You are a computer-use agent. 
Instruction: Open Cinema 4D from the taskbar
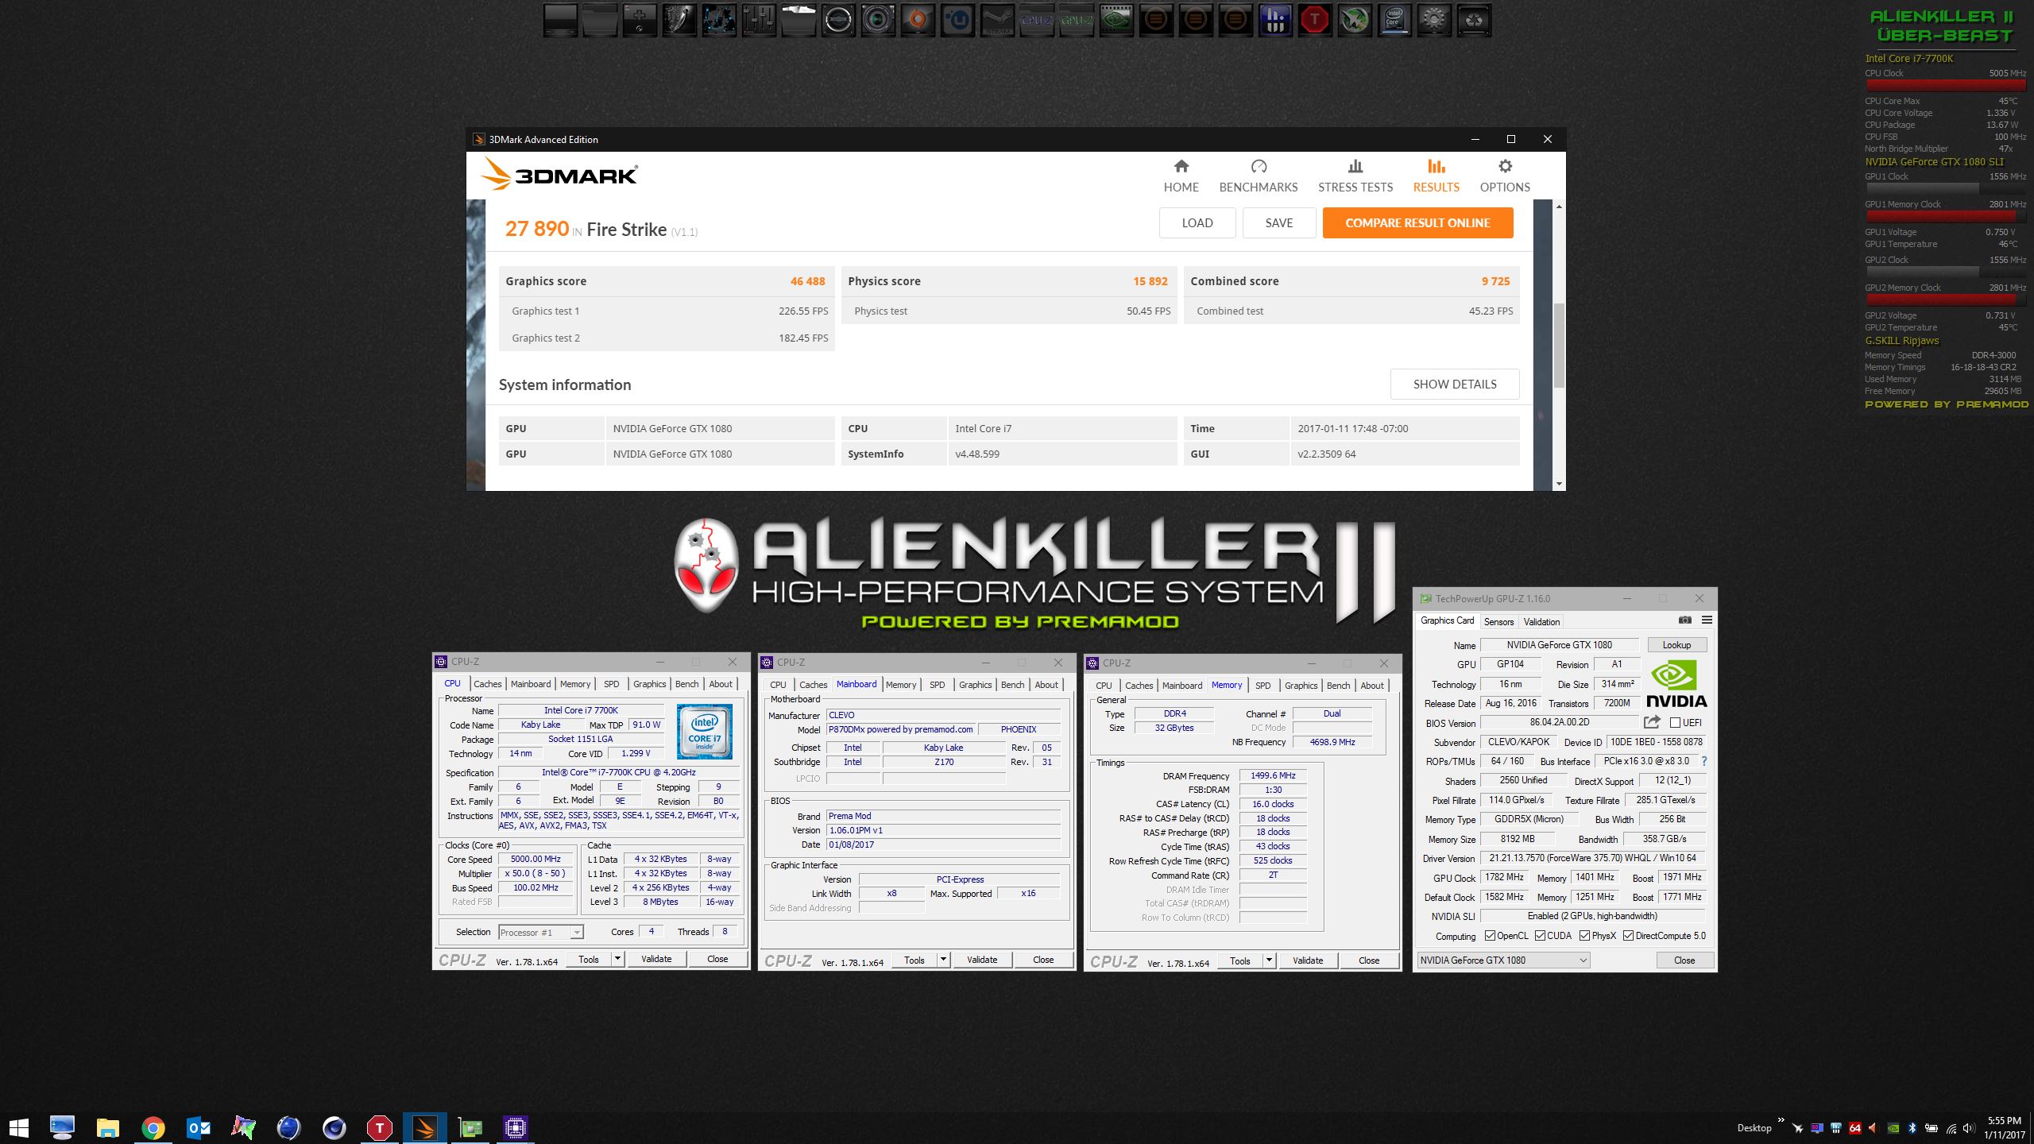(x=334, y=1127)
